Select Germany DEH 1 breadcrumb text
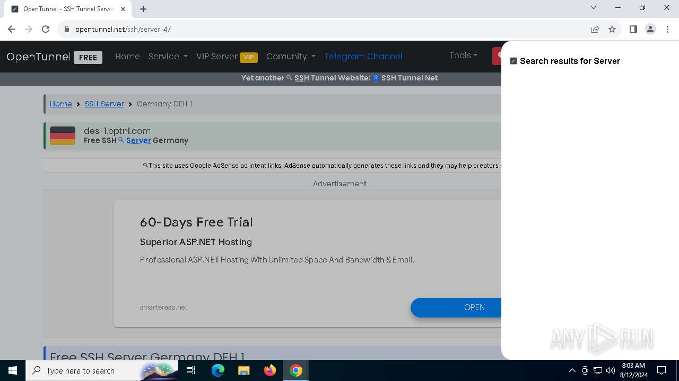 click(164, 104)
